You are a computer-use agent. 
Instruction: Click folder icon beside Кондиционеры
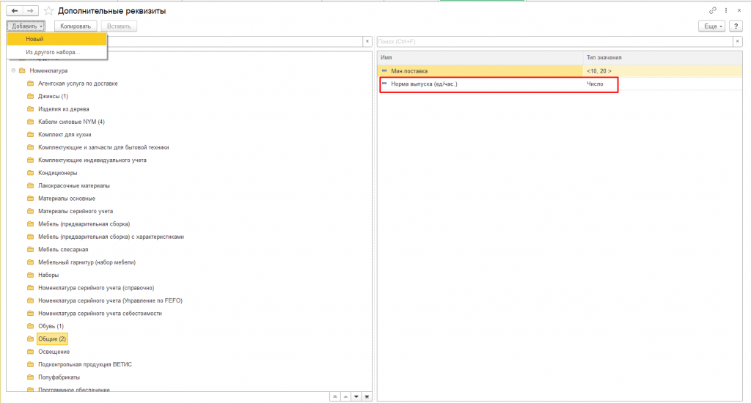click(x=31, y=173)
